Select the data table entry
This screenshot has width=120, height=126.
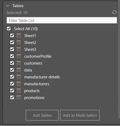28,70
